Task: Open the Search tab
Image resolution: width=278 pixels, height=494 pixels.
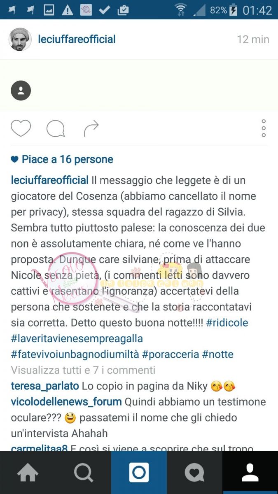Action: coord(84,473)
